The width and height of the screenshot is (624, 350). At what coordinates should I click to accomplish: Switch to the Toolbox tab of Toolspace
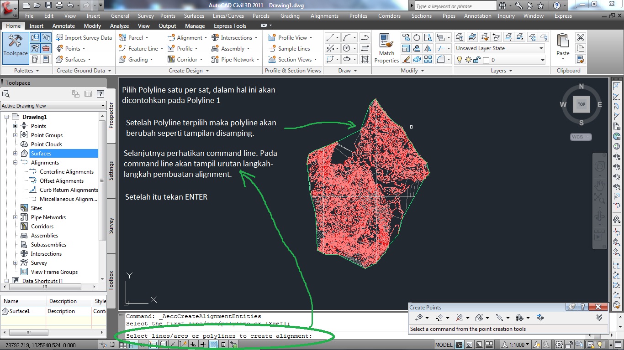tap(111, 281)
